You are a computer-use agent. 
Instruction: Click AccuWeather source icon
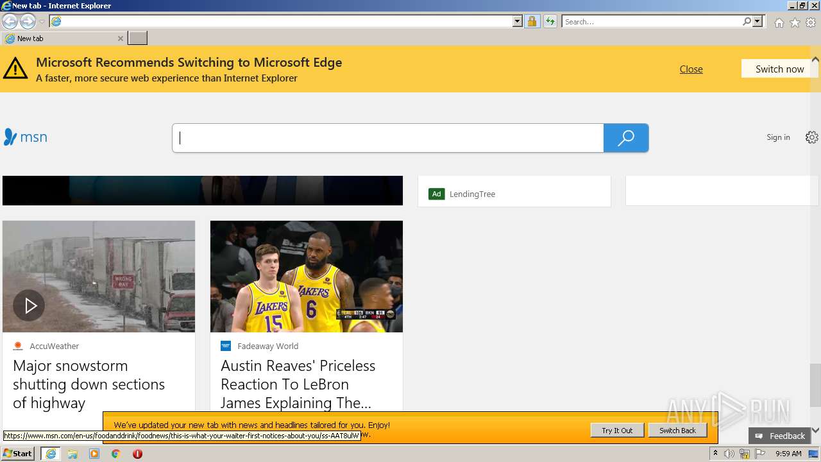[18, 346]
